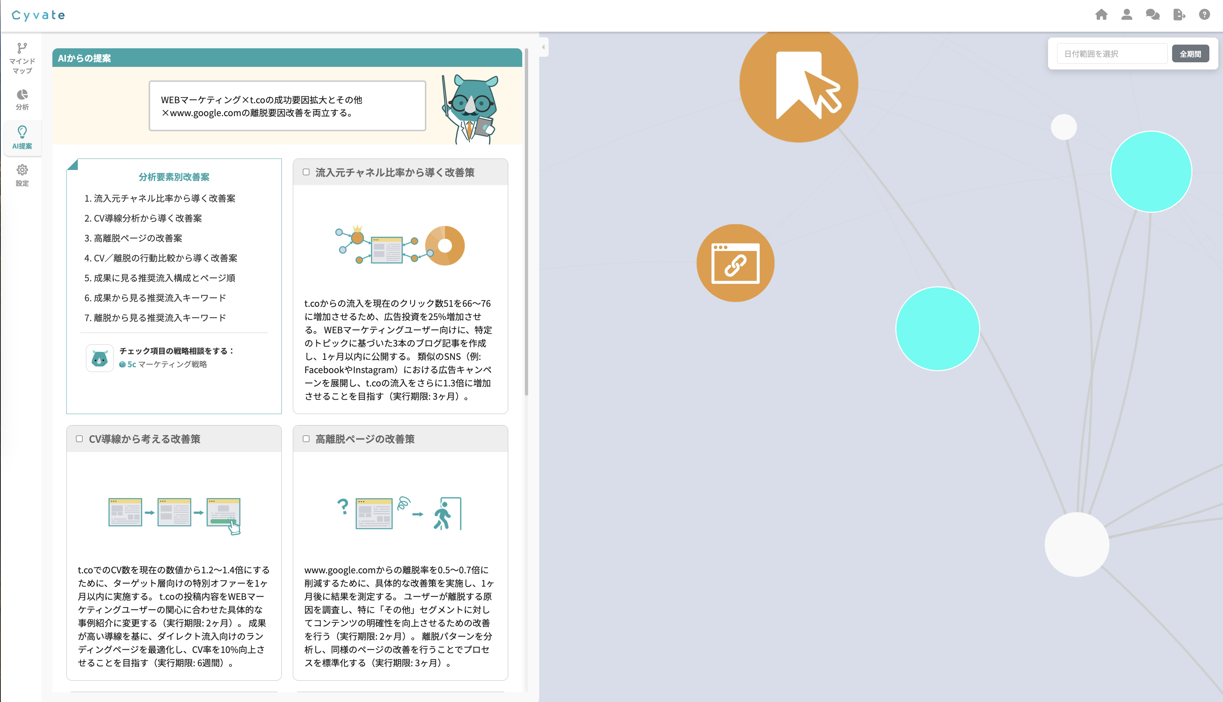Screen dimensions: 1223x702
Task: Open the マインドマップ sidebar tab
Action: coord(22,58)
